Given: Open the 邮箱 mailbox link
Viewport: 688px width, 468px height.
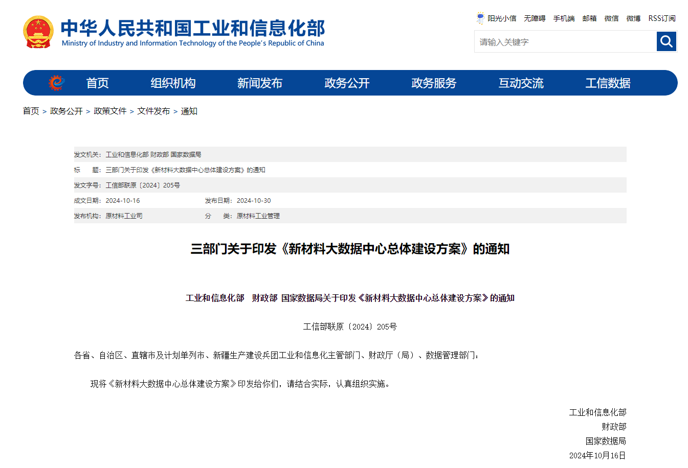Looking at the screenshot, I should [x=589, y=18].
